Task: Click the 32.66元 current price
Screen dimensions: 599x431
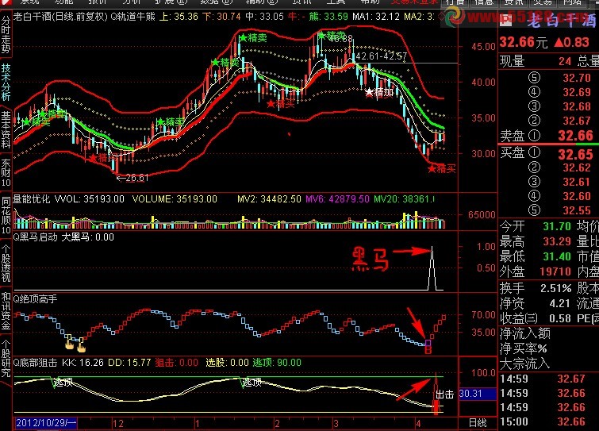Action: 524,42
